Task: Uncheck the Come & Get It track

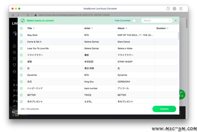Action: [x=21, y=42]
